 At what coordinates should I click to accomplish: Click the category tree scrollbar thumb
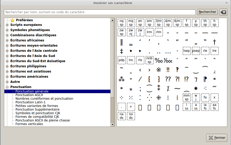tap(113, 60)
